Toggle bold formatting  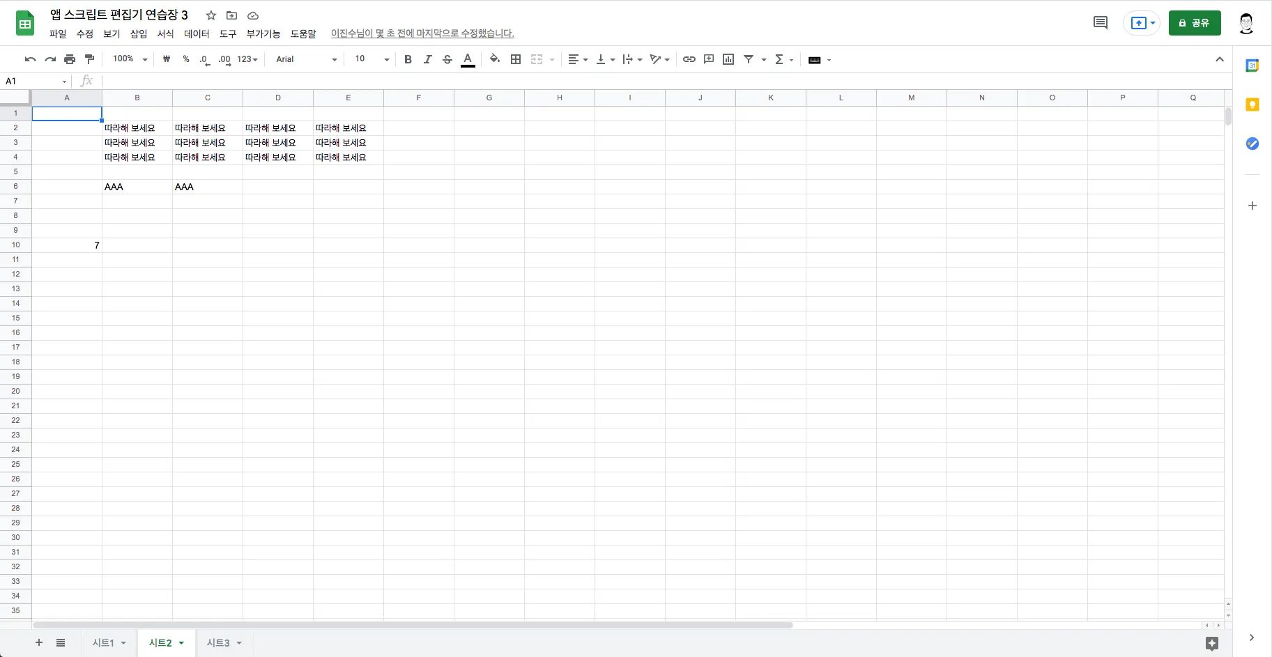pyautogui.click(x=408, y=59)
